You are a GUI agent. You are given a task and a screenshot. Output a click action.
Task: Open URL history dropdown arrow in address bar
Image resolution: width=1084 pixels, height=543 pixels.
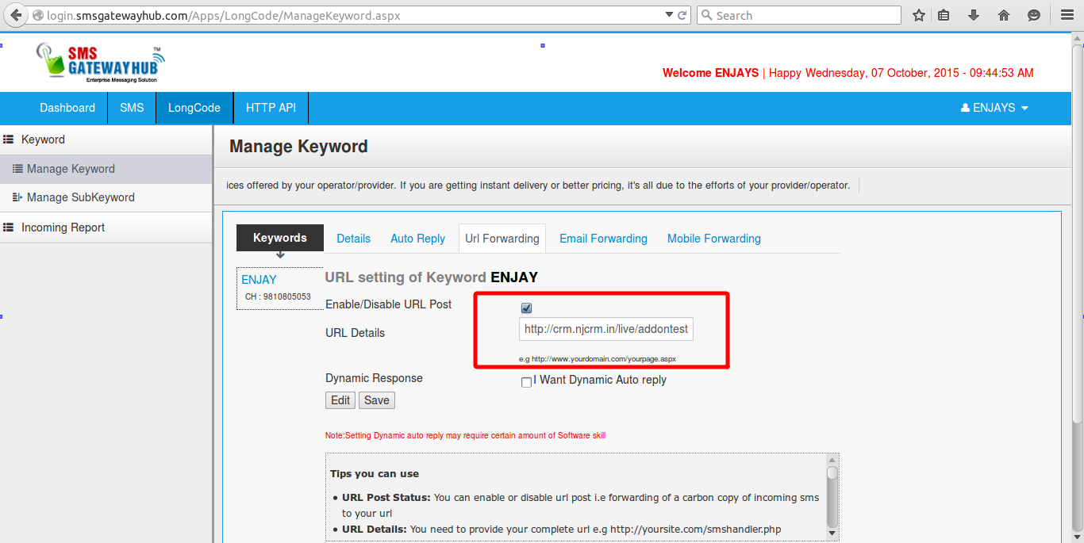(x=669, y=15)
